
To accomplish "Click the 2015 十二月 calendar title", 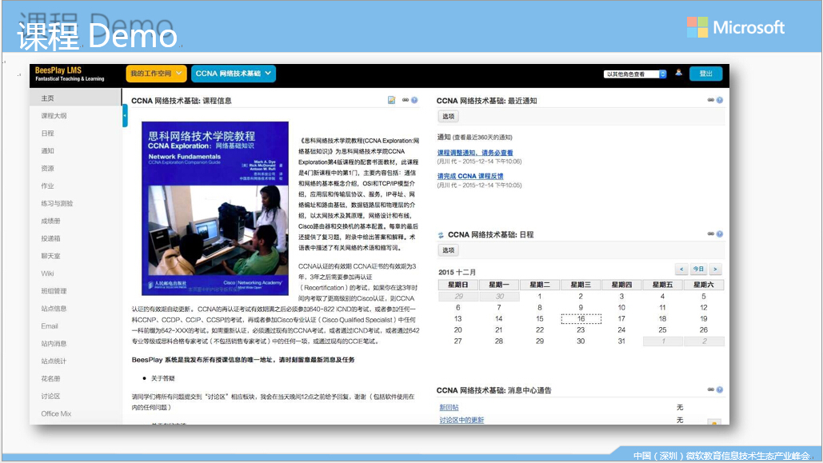I will tap(457, 273).
